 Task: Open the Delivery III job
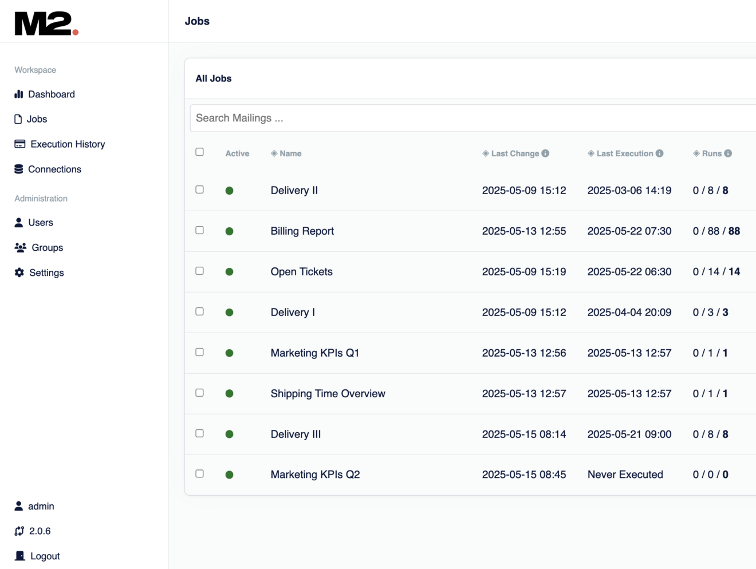click(295, 434)
